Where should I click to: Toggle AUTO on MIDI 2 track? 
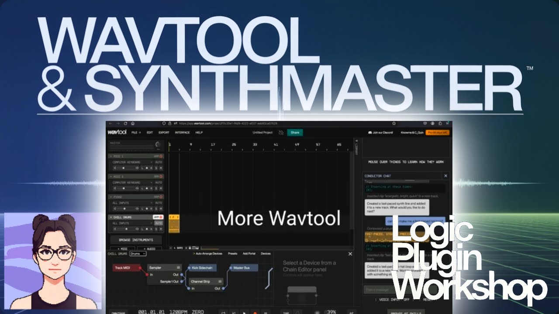click(x=159, y=182)
